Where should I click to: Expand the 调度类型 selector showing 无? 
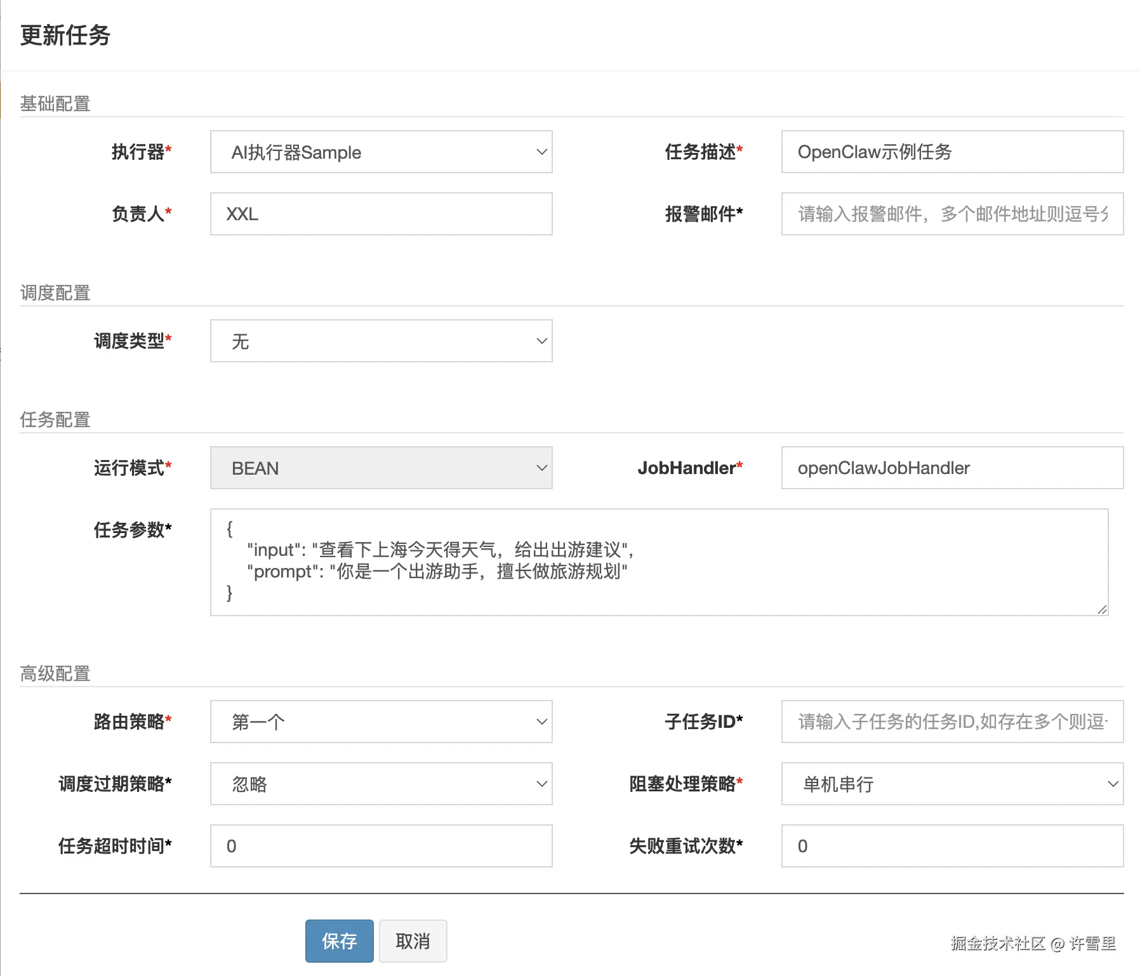pyautogui.click(x=380, y=341)
